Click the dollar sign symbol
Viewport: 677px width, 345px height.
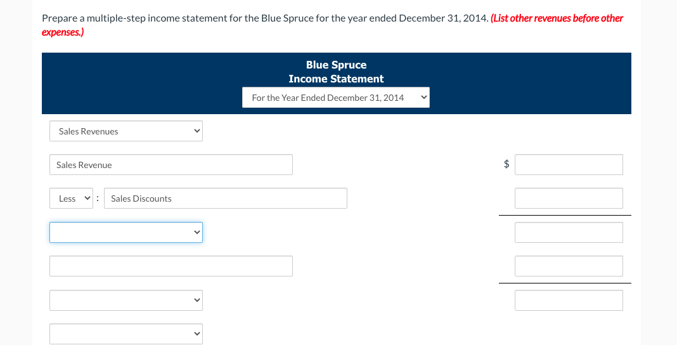tap(506, 164)
